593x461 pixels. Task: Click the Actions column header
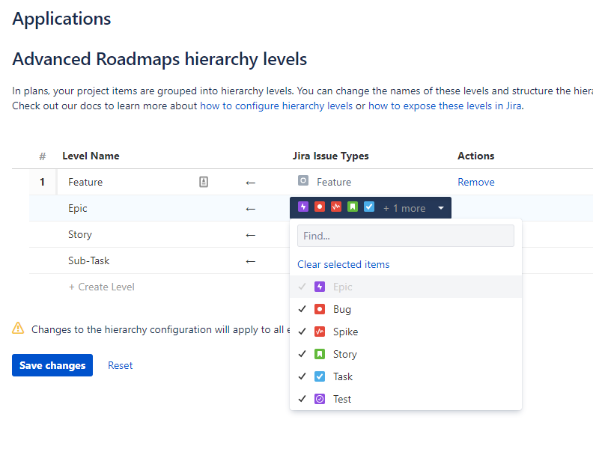[x=475, y=156]
